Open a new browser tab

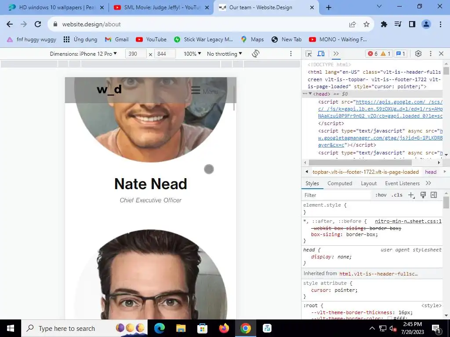[329, 7]
